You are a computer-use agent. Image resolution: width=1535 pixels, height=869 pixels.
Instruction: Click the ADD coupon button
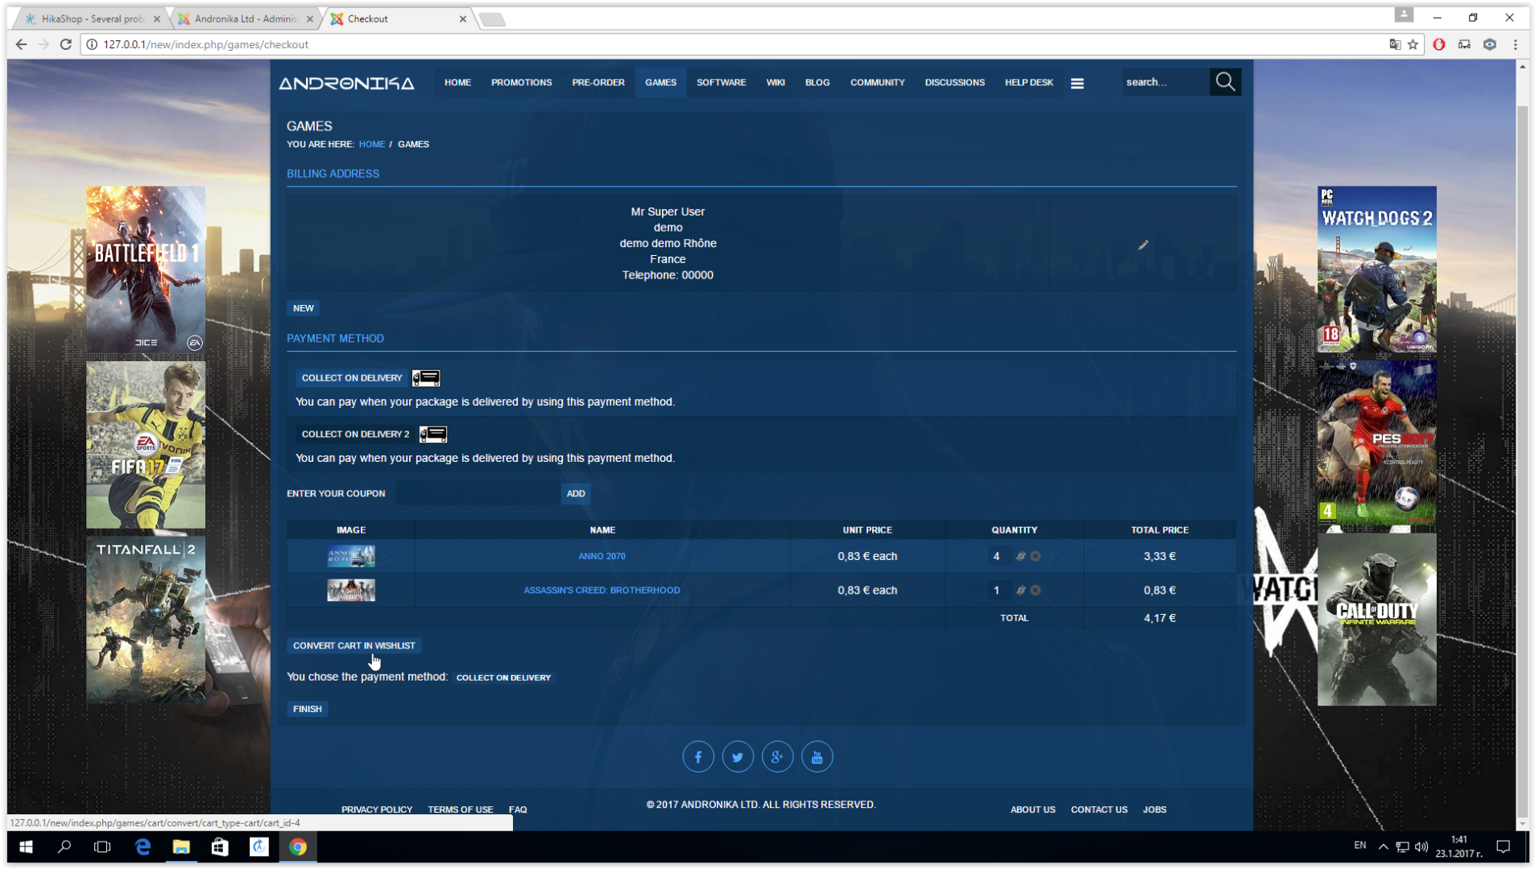pos(576,494)
